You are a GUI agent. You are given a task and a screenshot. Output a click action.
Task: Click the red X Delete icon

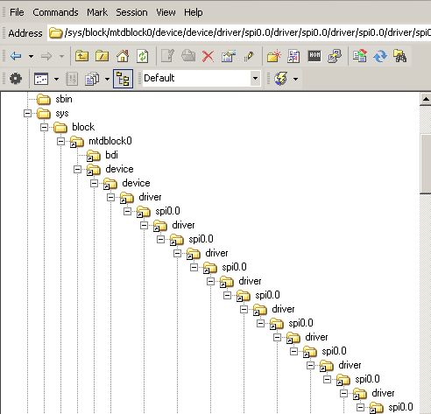[208, 56]
